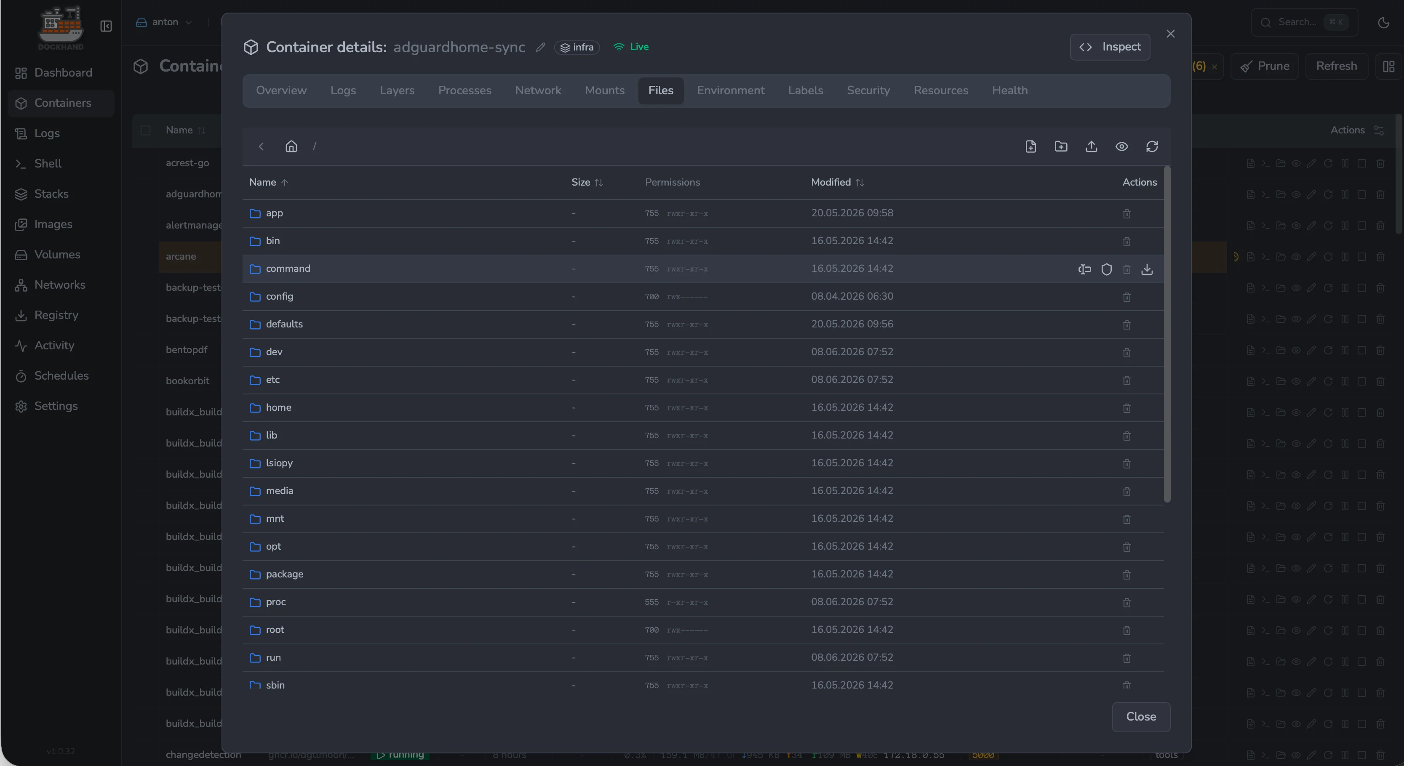Collapse the sidebar with the panel icon
The width and height of the screenshot is (1404, 766).
[x=106, y=26]
